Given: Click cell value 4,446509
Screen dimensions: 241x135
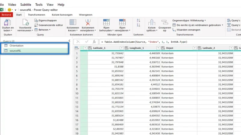Looking at the screenshot, I should click(155, 54).
